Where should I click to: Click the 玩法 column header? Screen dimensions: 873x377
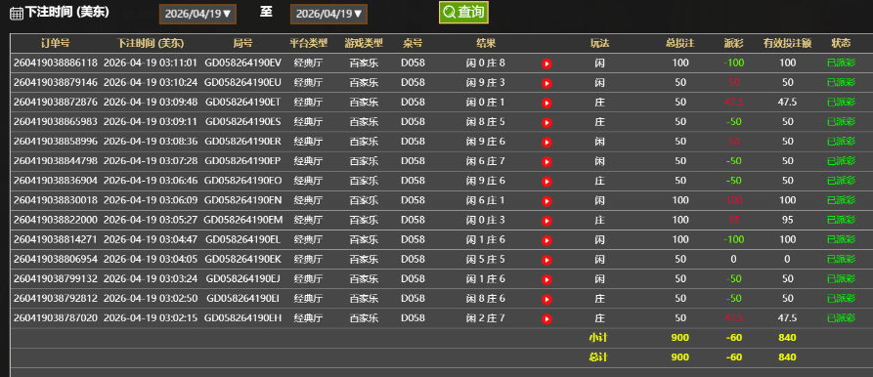tap(599, 43)
